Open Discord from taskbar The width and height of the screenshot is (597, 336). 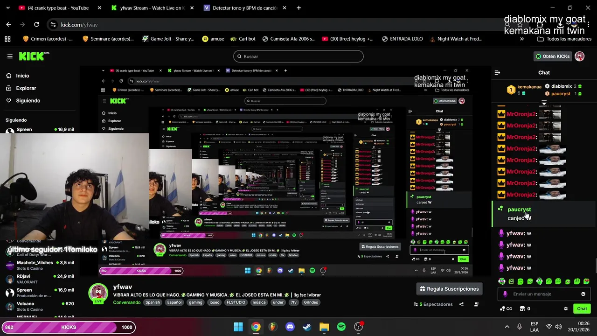pyautogui.click(x=290, y=327)
